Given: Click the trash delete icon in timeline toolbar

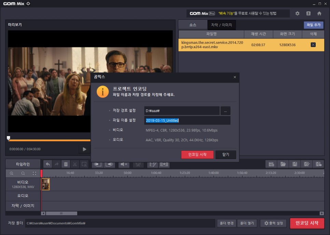Looking at the screenshot, I should pos(66,164).
